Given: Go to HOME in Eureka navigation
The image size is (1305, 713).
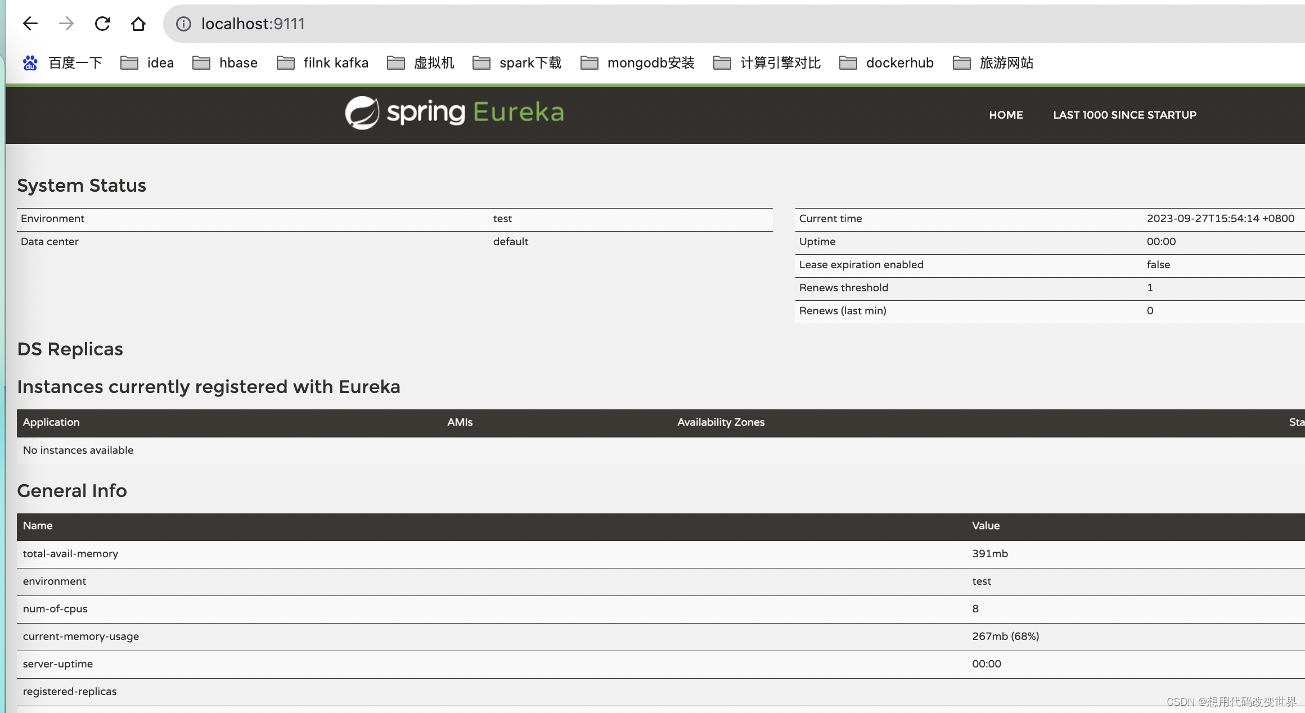Looking at the screenshot, I should (1006, 115).
